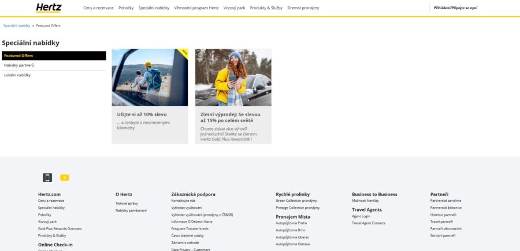
Task: Click Užijte si až 10% slevu title
Action: point(142,115)
